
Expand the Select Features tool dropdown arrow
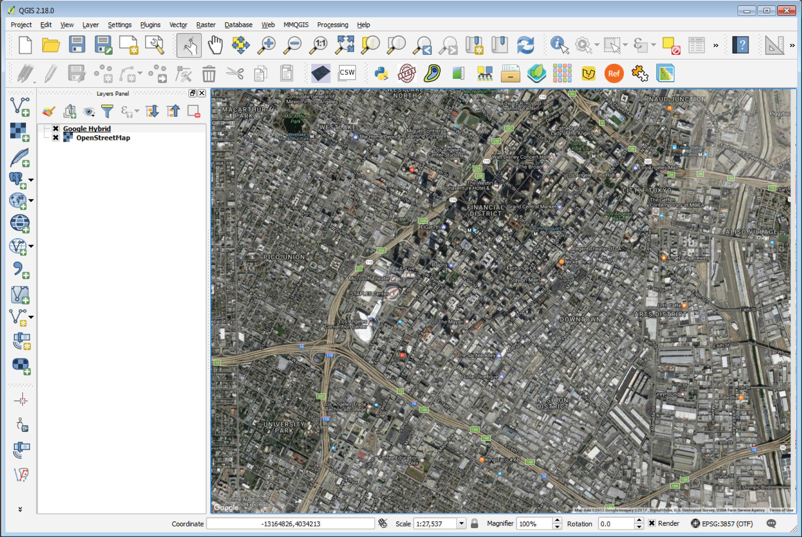[626, 45]
